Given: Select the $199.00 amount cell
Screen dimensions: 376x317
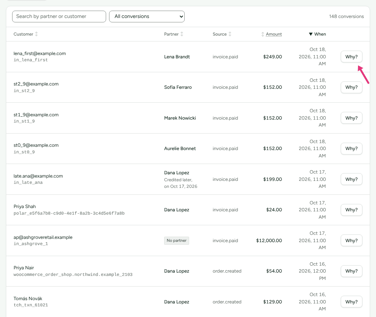Looking at the screenshot, I should tap(273, 179).
